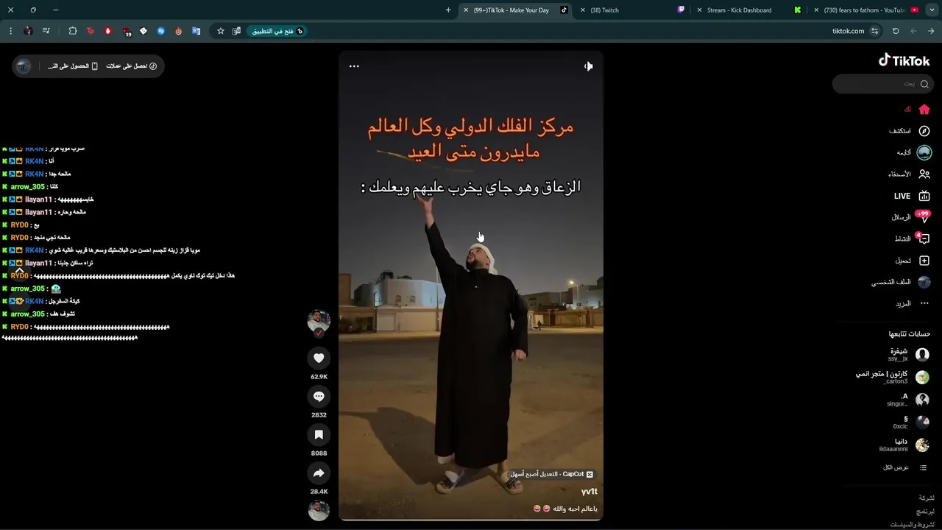This screenshot has width=942, height=530.
Task: Open profile avatar in top-left pill
Action: [x=24, y=66]
